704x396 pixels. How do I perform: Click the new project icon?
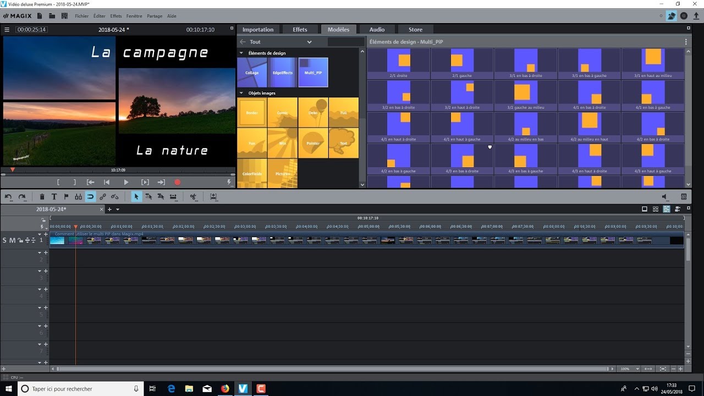tap(40, 16)
